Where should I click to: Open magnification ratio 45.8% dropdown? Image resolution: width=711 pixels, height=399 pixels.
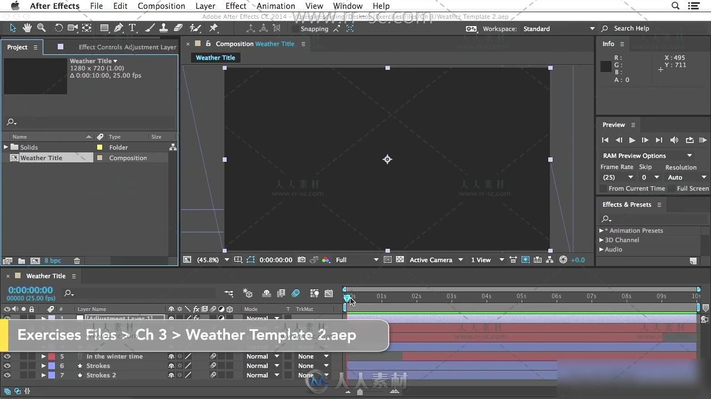[x=213, y=259]
